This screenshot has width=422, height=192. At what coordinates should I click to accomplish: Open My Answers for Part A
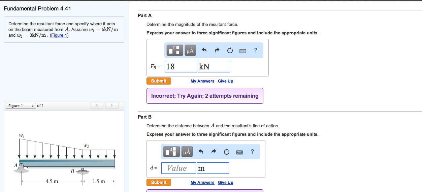click(202, 81)
